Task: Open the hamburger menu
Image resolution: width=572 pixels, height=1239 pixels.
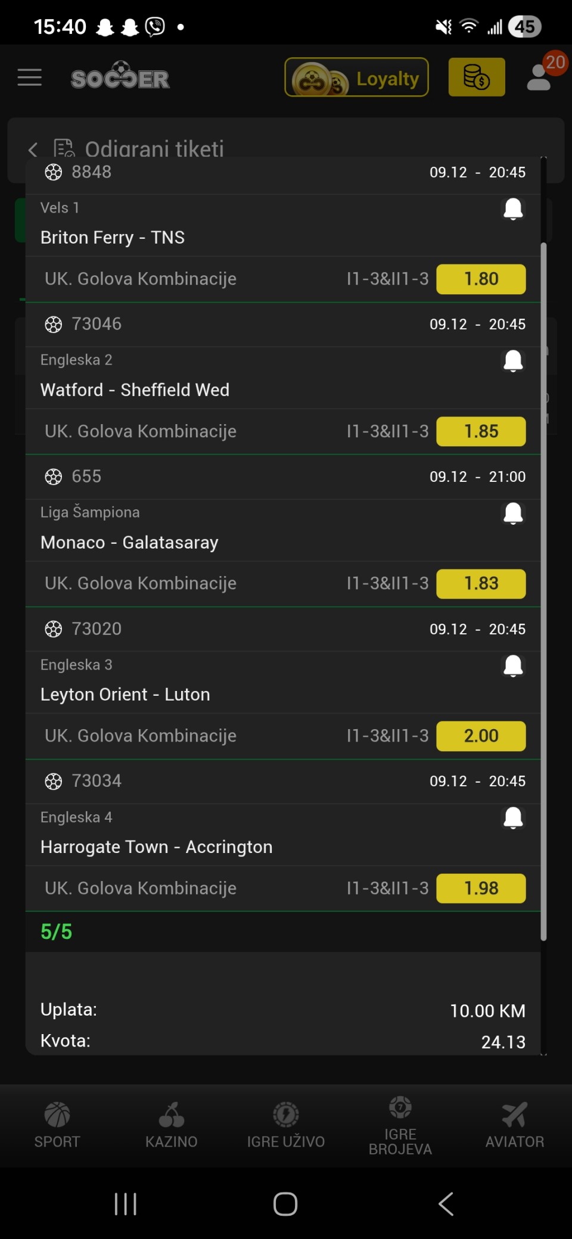Action: coord(29,77)
